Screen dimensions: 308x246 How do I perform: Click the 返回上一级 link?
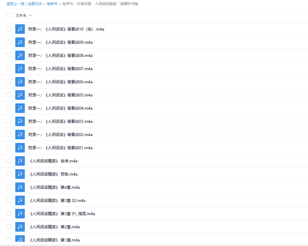pos(15,4)
